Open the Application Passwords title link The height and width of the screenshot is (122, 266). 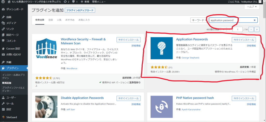point(192,39)
